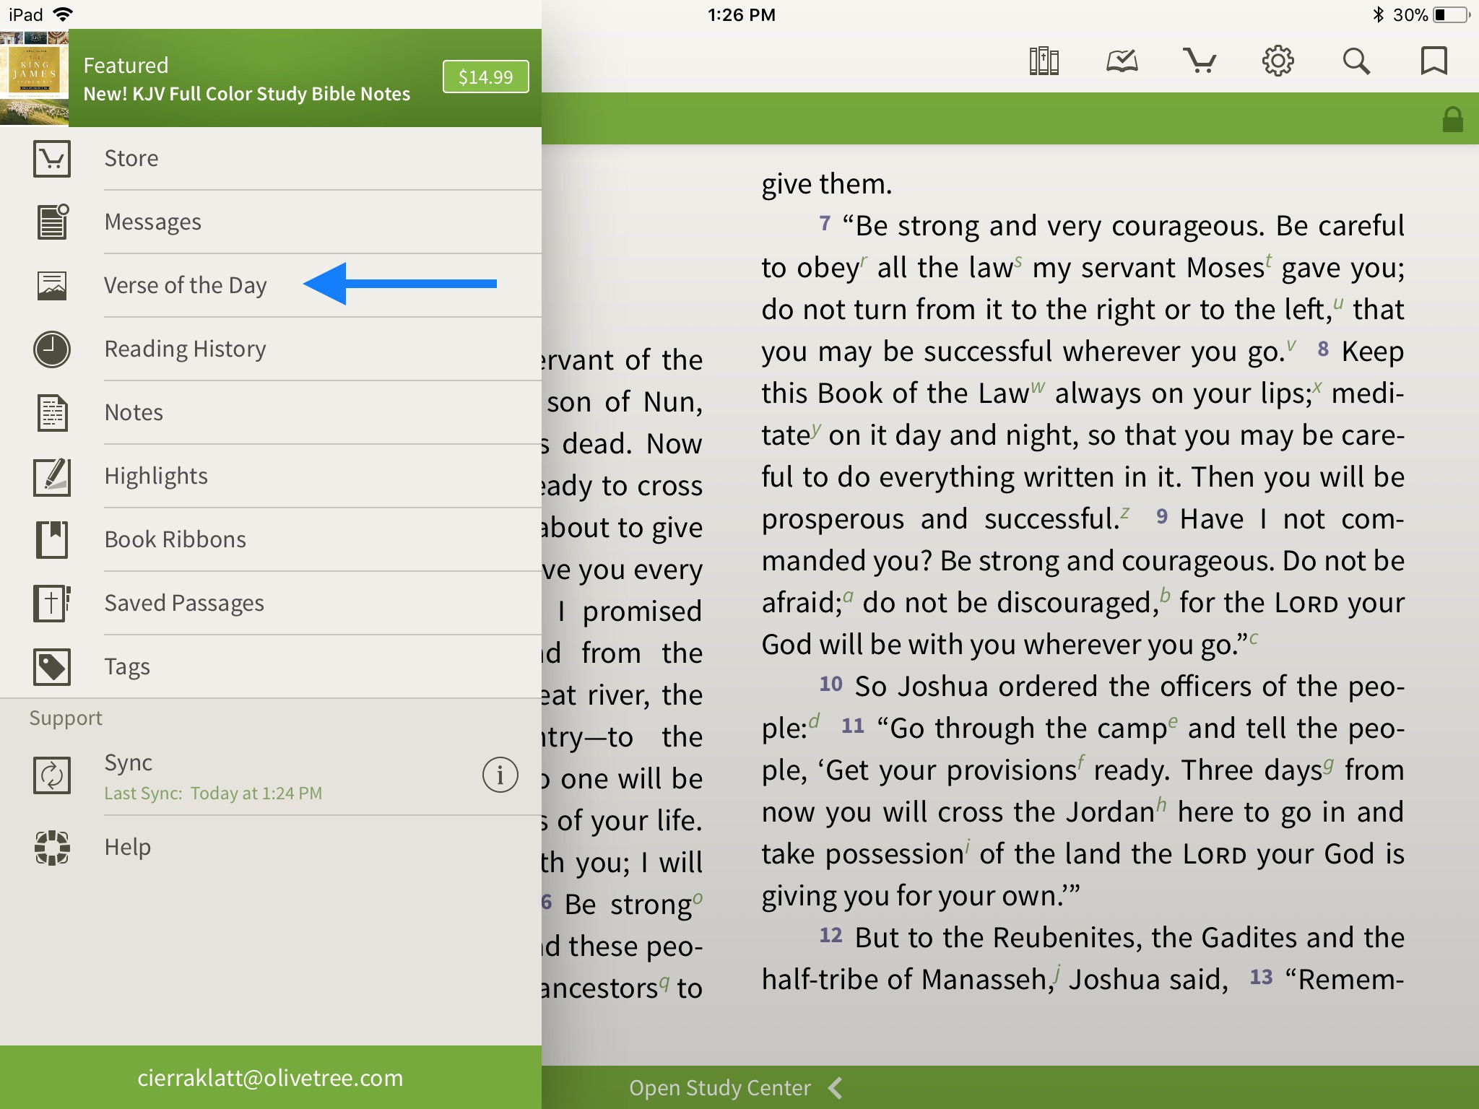Screen dimensions: 1479x1109
Task: Open Saved Passages
Action: (271, 604)
